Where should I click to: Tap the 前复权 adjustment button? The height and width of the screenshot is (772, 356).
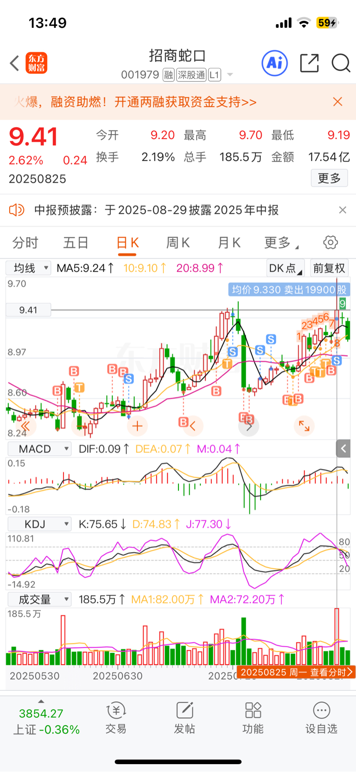pos(329,268)
